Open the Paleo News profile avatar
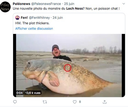Screen dimensions: 128x107 pyautogui.click(x=5, y=7)
